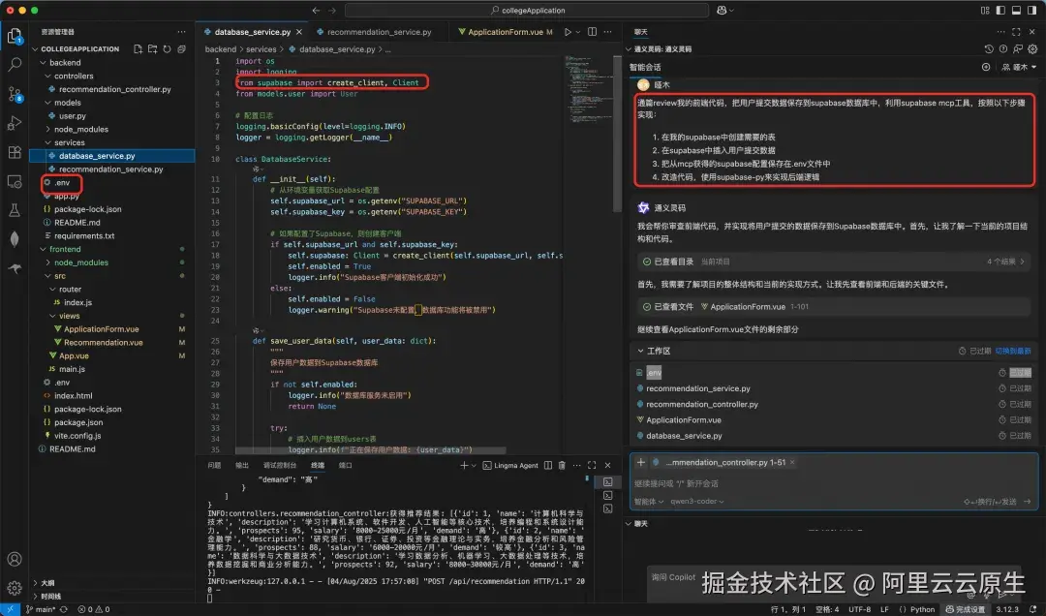Refresh the explorer file tree
The image size is (1046, 616).
[167, 48]
